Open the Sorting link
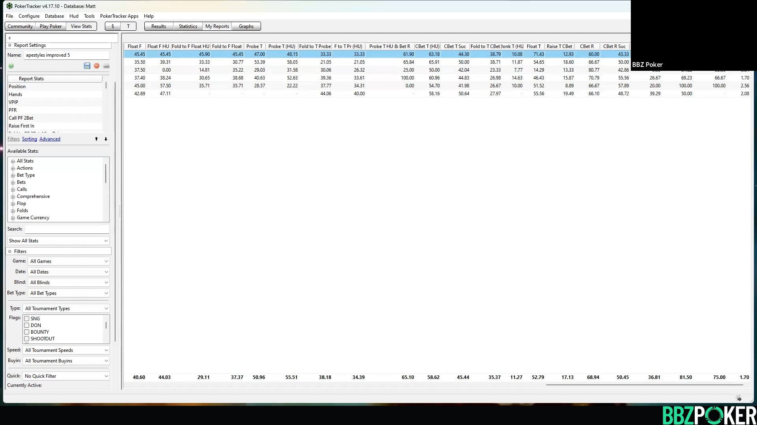The height and width of the screenshot is (425, 757). pyautogui.click(x=29, y=139)
